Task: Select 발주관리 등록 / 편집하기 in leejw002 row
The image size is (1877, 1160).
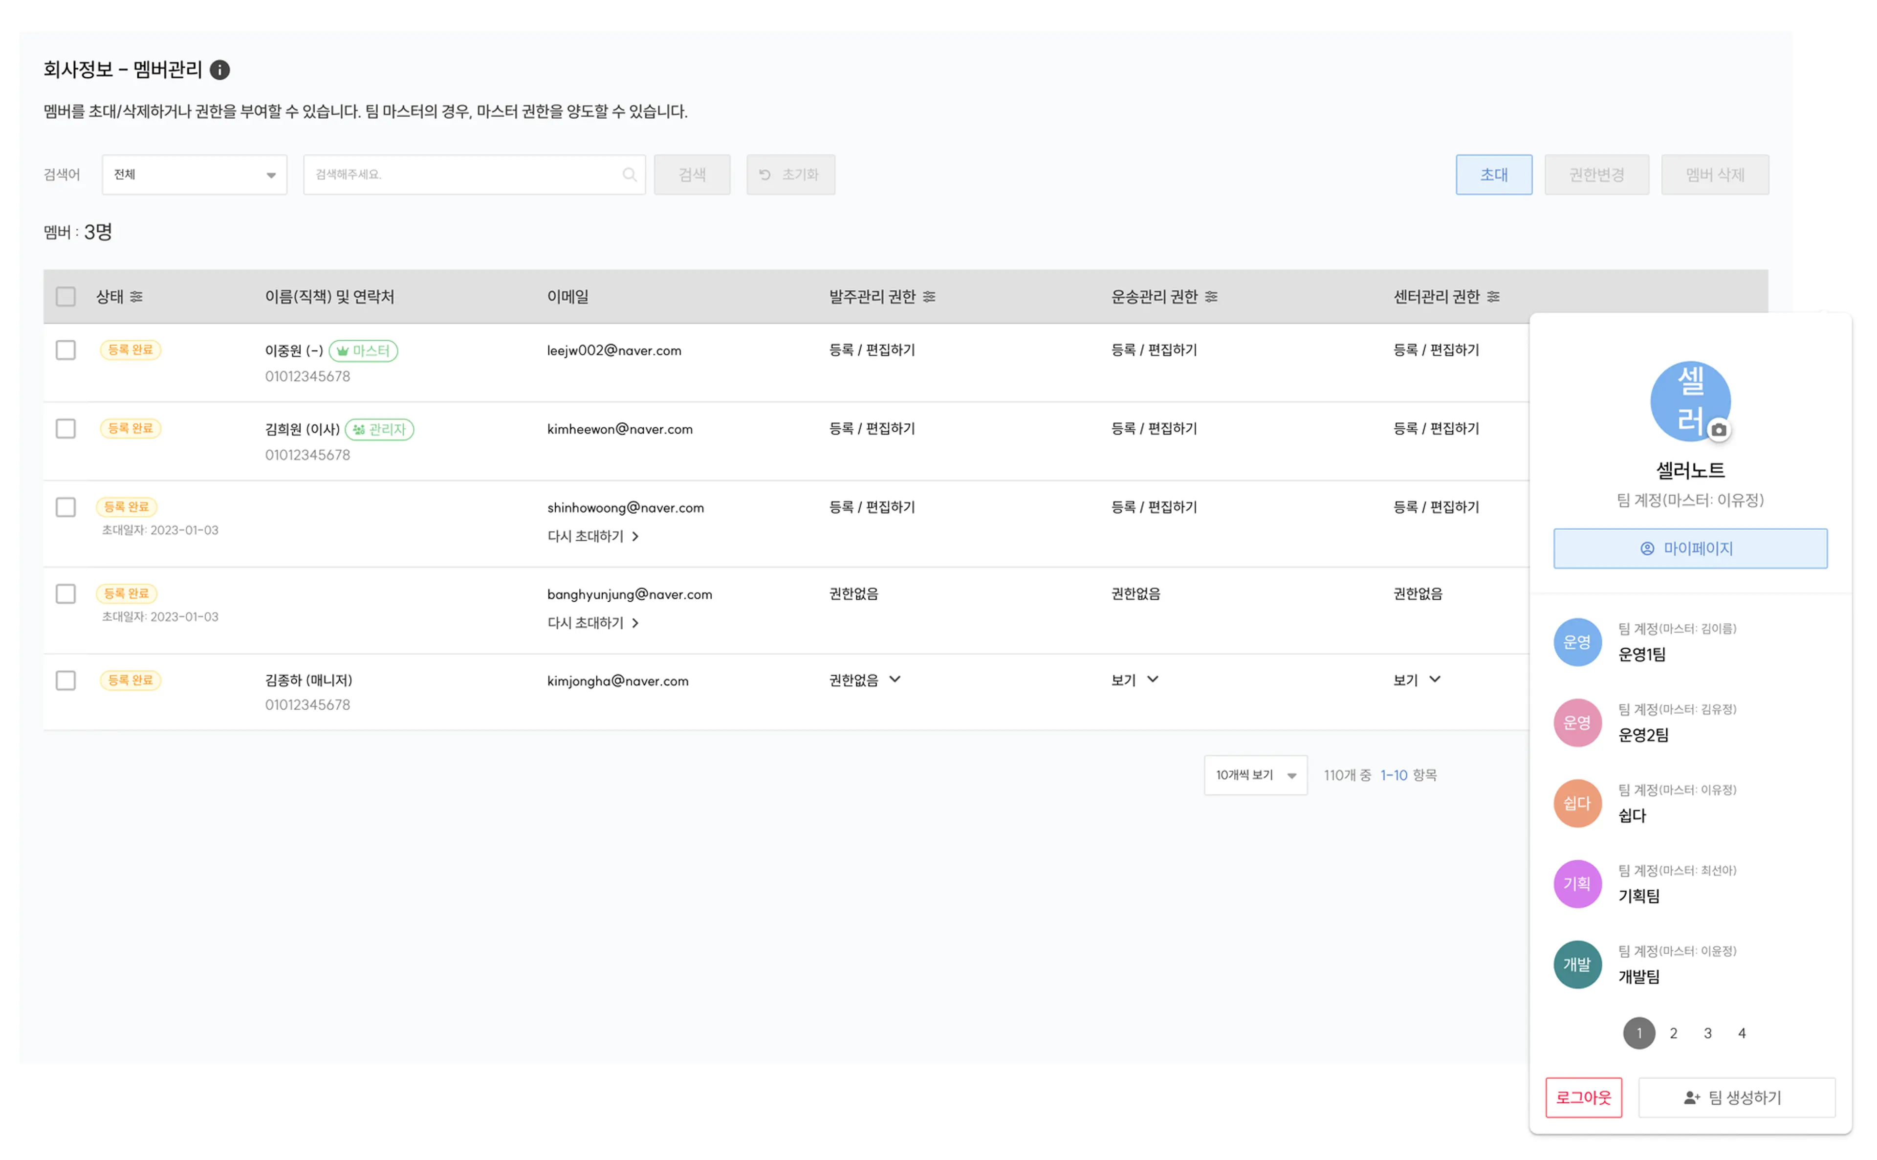Action: click(872, 350)
